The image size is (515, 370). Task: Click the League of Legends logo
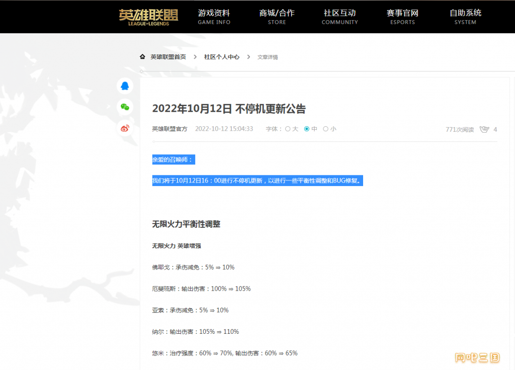(148, 17)
